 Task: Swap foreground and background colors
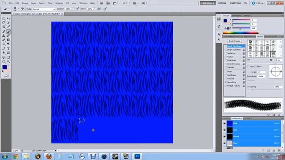pyautogui.click(x=8, y=66)
